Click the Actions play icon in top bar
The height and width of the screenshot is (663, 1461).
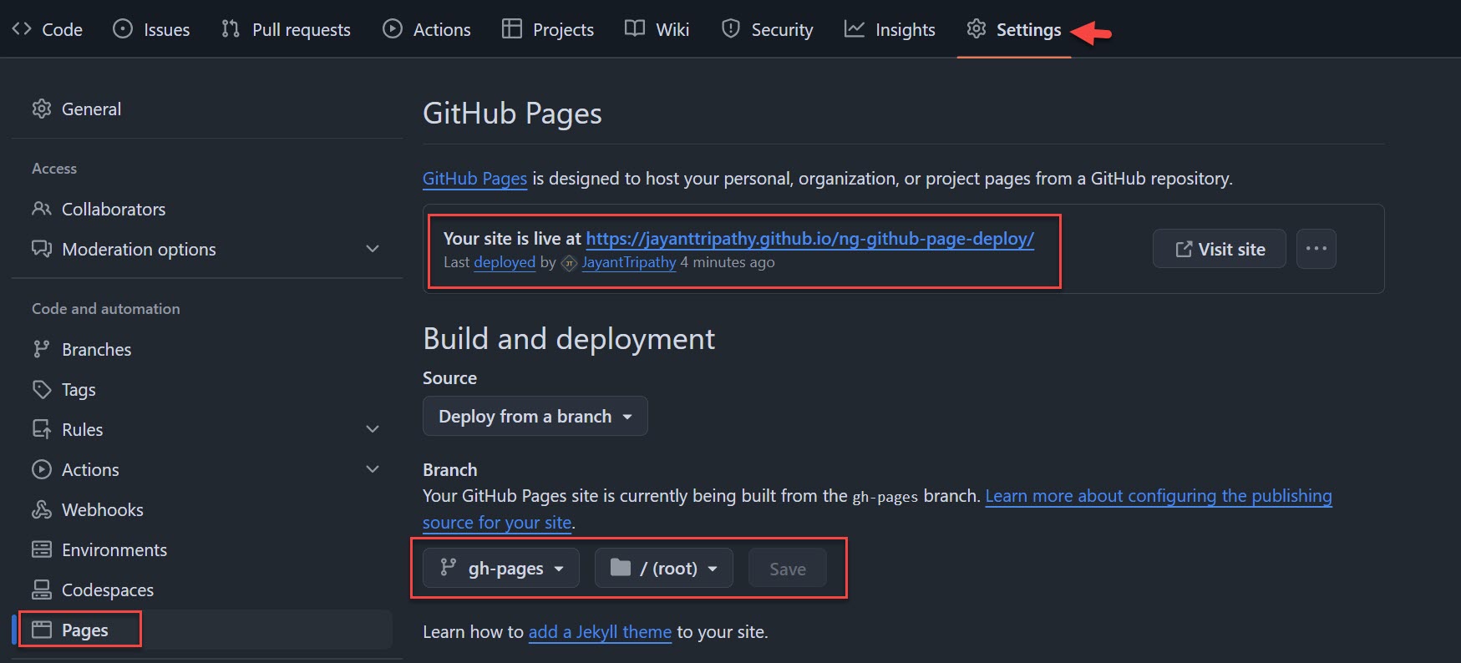click(x=393, y=29)
